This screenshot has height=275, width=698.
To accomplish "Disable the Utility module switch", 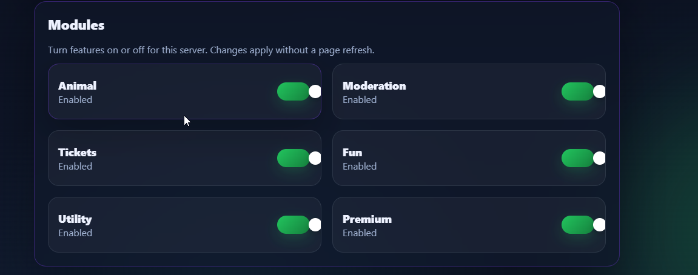I will coord(298,225).
